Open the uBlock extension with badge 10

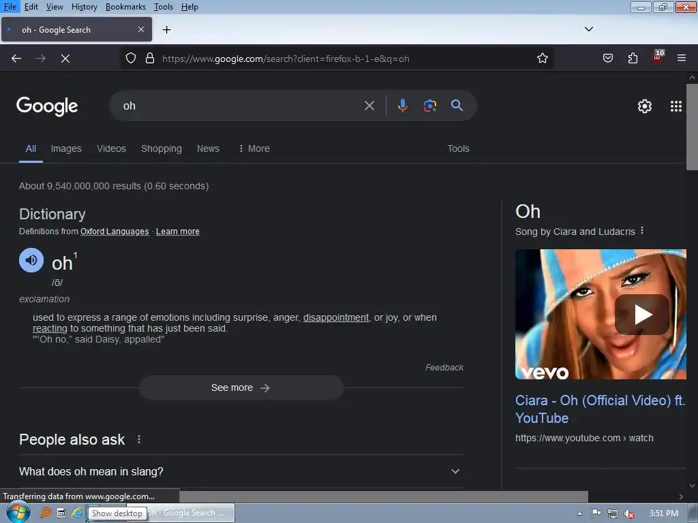(658, 57)
